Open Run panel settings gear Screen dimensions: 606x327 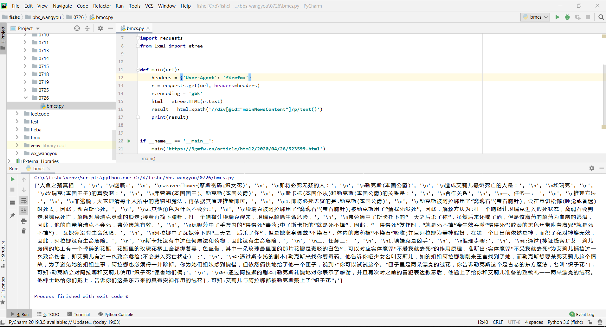point(592,168)
